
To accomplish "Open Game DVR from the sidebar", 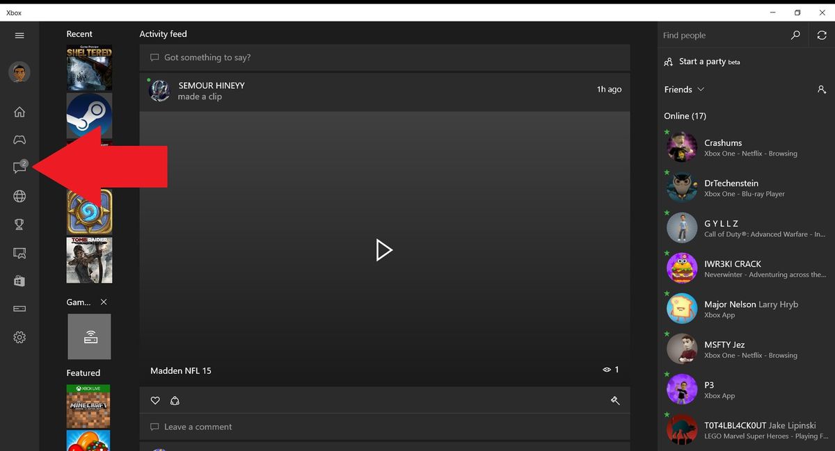I will (x=19, y=253).
